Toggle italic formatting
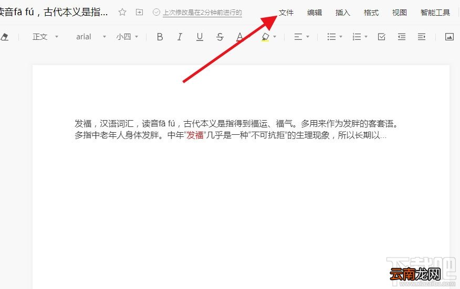460x289 pixels. tap(180, 37)
